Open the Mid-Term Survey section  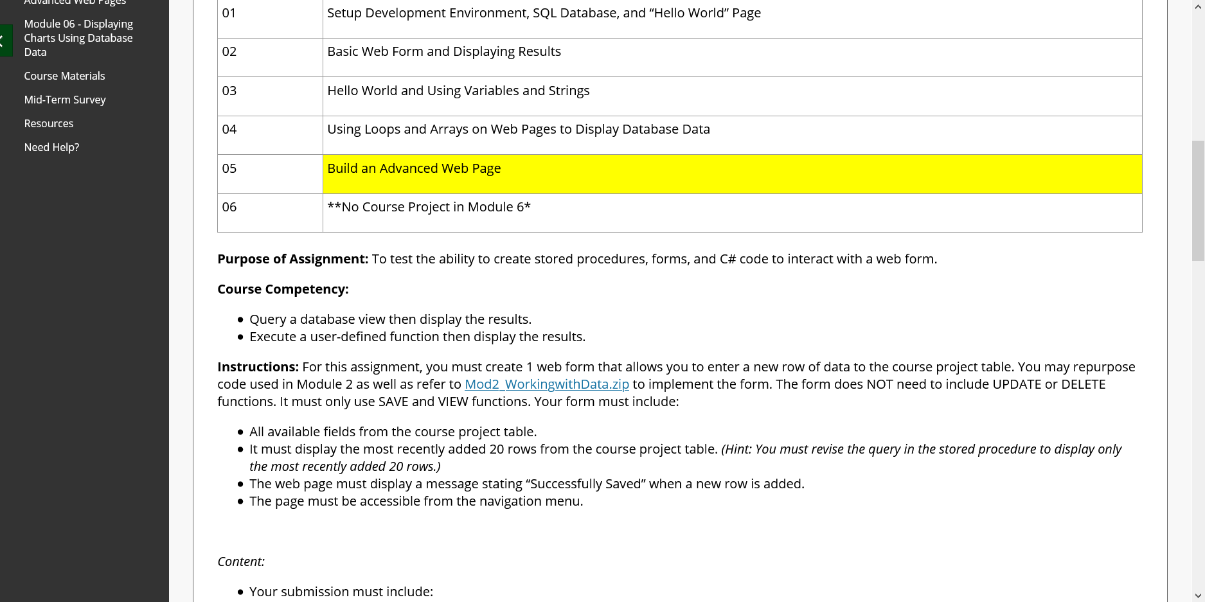(64, 99)
